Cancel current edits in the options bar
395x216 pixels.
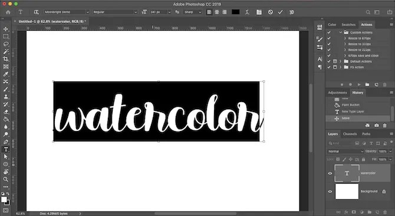[x=270, y=12]
